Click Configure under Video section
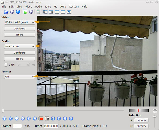Screen dimensions: 159x130 20,29
